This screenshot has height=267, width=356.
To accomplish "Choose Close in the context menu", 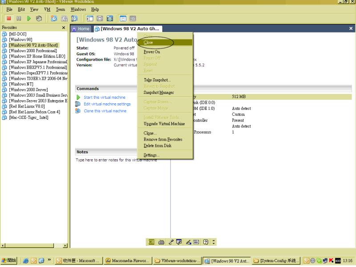I will [165, 42].
